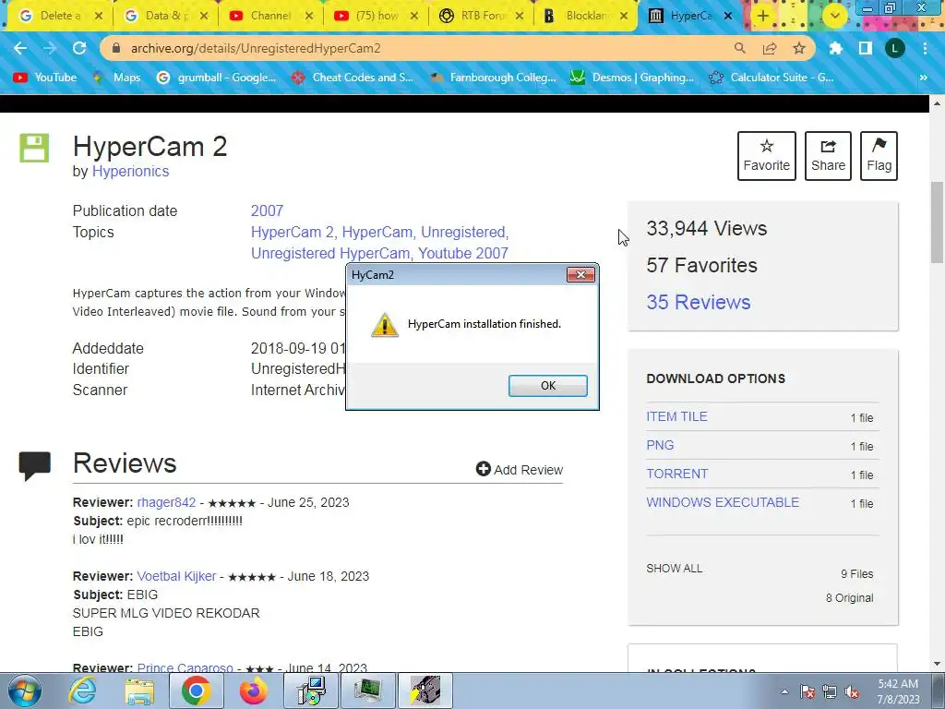Open the YouTube bookmark
The image size is (945, 709).
[x=45, y=78]
